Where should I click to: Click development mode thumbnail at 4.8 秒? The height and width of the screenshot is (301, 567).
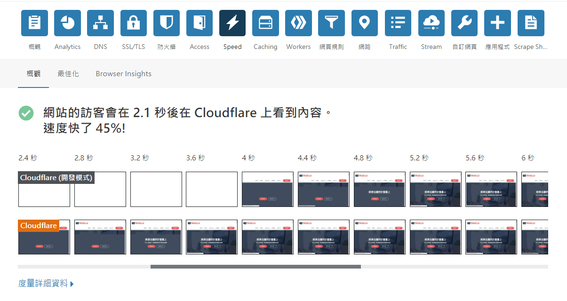(x=380, y=189)
